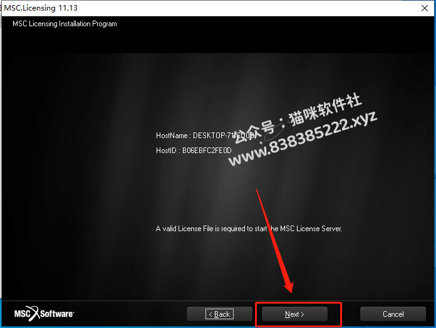436x328 pixels.
Task: Go back with the Back button
Action: click(219, 314)
